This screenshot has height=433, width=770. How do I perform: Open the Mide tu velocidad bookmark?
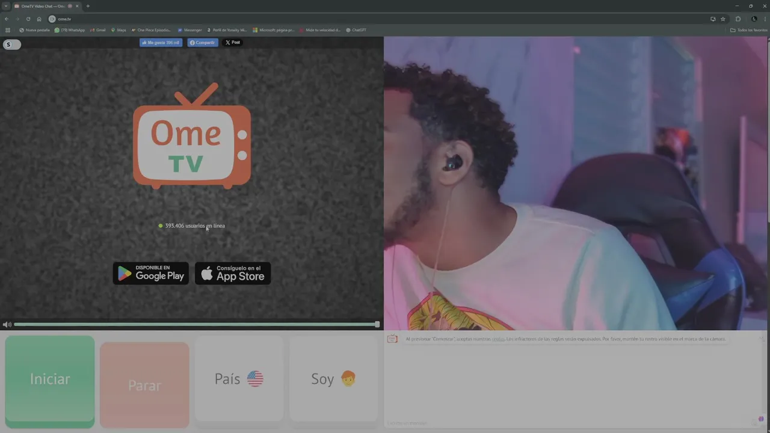(320, 30)
